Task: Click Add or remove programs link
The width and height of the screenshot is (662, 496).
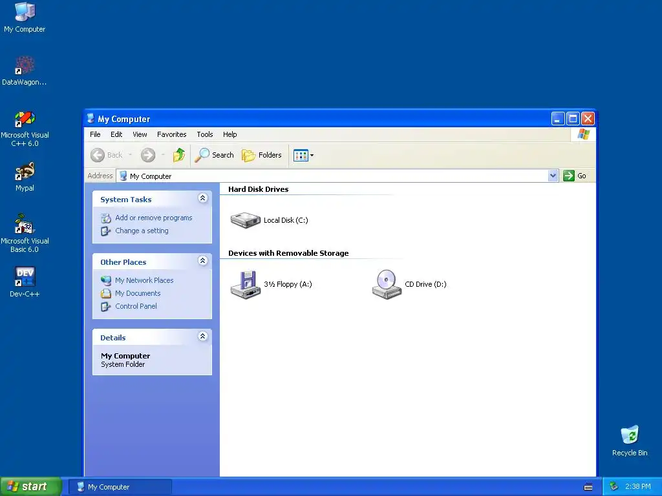Action: 154,218
